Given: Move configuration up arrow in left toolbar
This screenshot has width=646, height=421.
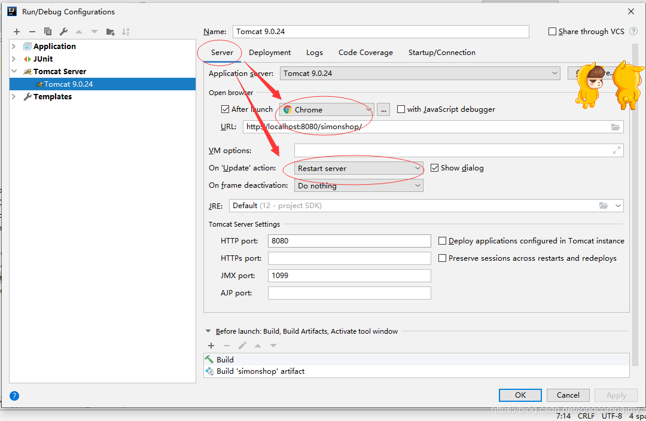Looking at the screenshot, I should tap(79, 32).
